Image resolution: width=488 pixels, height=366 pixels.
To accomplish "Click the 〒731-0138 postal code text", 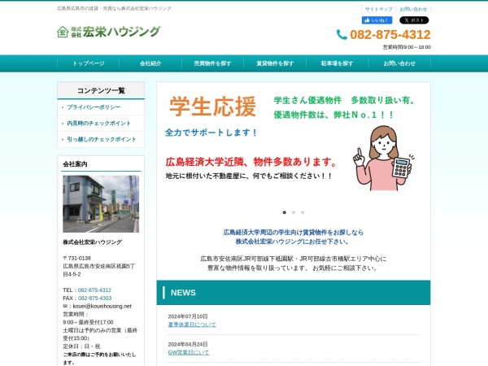I will (x=77, y=258).
